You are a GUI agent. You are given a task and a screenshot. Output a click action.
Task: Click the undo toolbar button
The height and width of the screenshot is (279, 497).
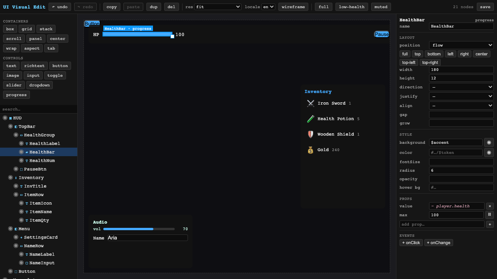click(60, 7)
